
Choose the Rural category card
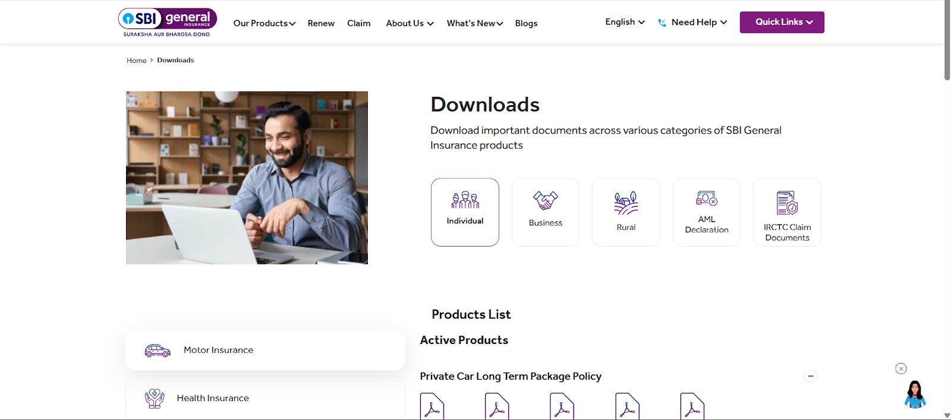(x=626, y=211)
